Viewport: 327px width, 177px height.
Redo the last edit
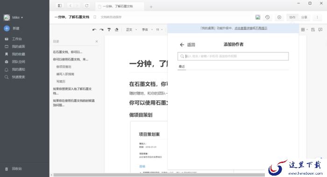[101, 30]
